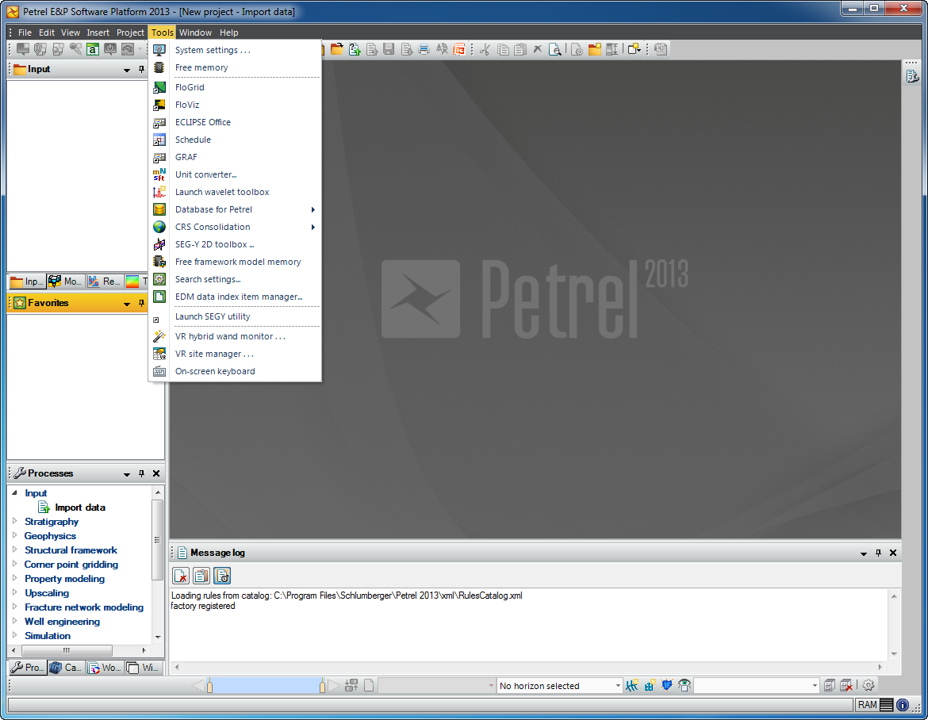Open the Processes panel dropdown arrow

[127, 474]
